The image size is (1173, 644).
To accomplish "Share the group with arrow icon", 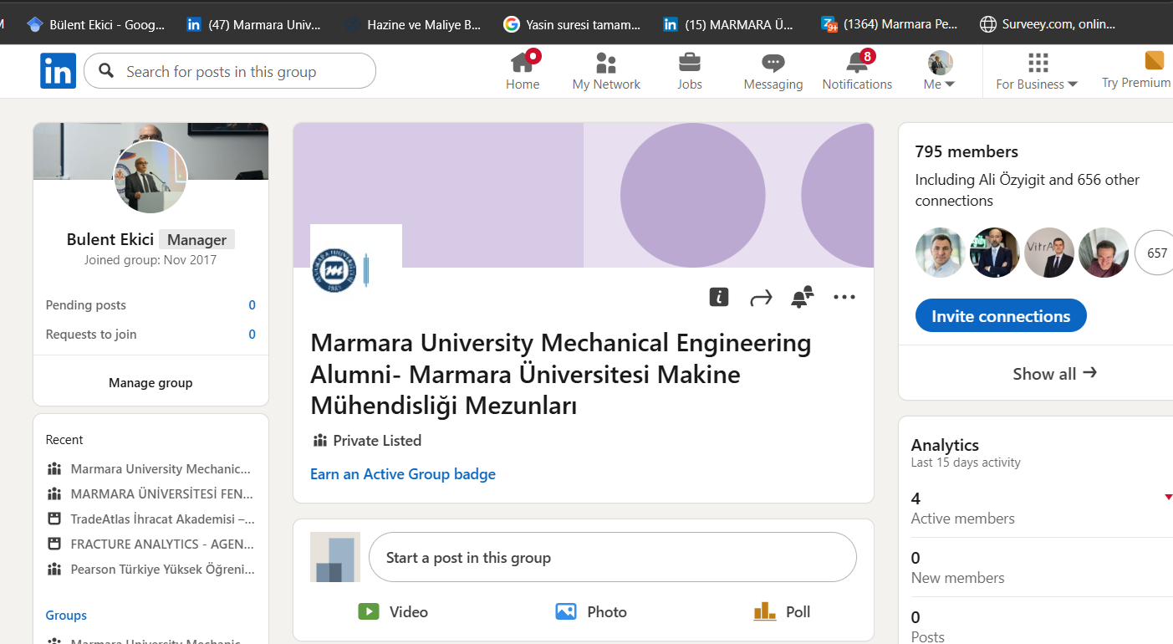I will (761, 298).
